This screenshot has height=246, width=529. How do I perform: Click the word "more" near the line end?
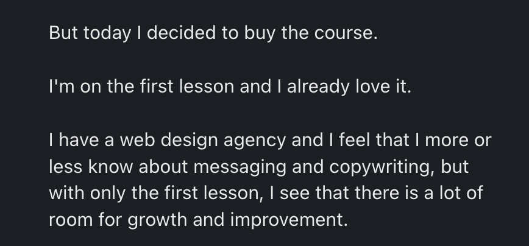pos(447,141)
